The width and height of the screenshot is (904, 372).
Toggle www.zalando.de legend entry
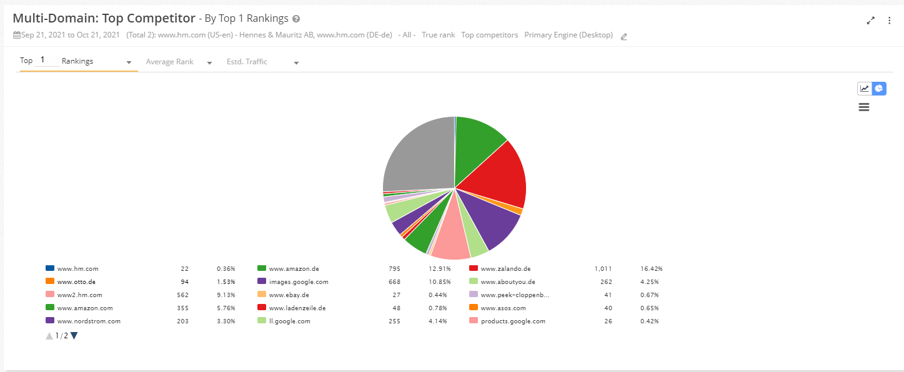click(505, 269)
